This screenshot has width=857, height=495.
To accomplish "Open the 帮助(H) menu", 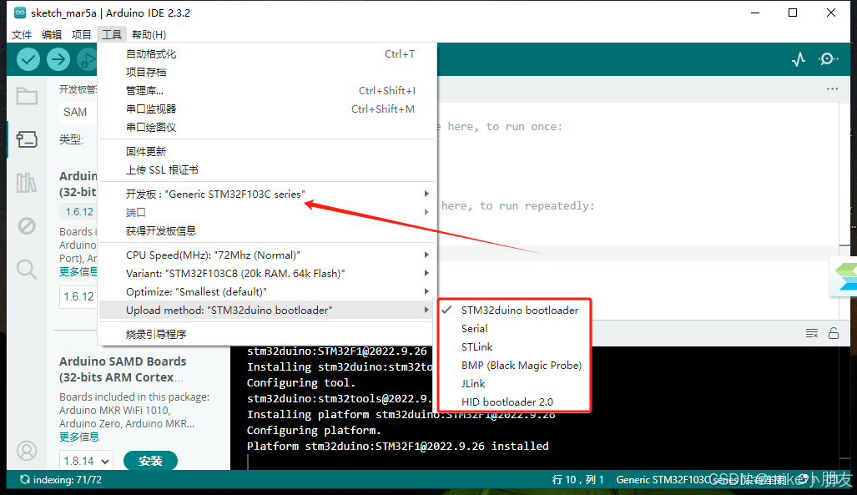I will pos(149,34).
